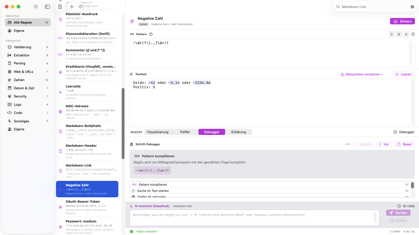This screenshot has height=235, width=419.
Task: Switch to Erklärung view
Action: coord(239,132)
